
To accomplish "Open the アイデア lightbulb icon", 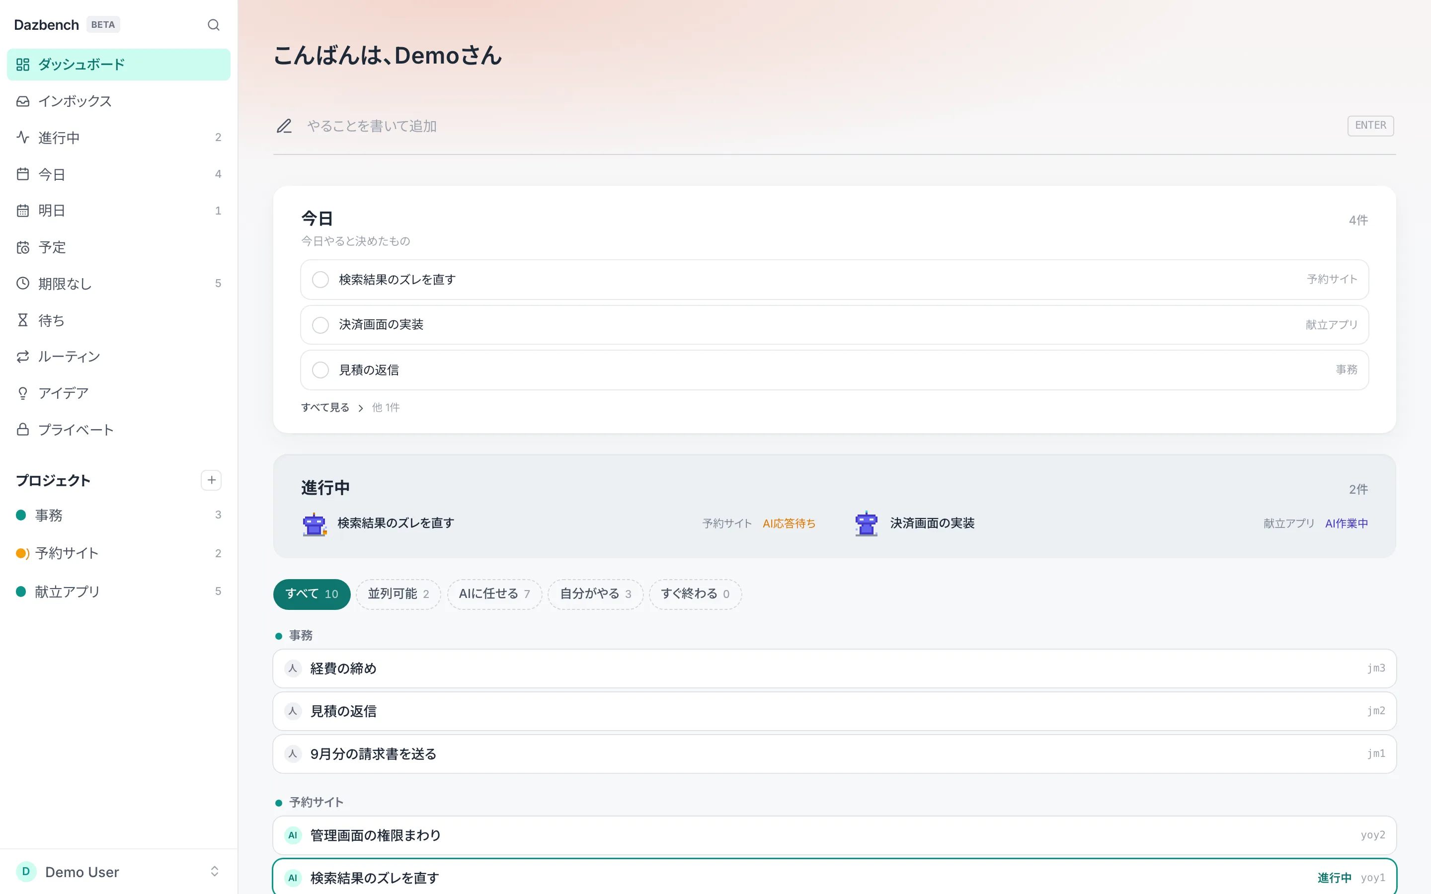I will [x=22, y=393].
